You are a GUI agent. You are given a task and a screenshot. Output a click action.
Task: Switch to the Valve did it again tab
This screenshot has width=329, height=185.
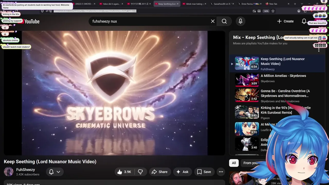(x=111, y=4)
